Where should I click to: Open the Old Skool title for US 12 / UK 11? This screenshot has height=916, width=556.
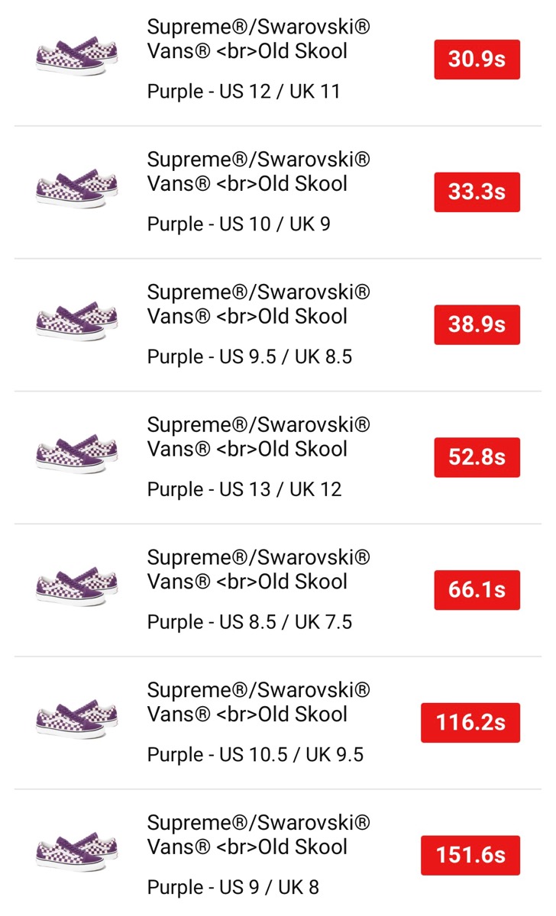[x=258, y=40]
